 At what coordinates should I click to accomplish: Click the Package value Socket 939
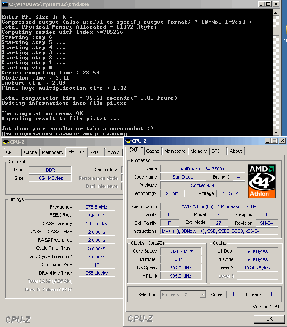(x=202, y=185)
